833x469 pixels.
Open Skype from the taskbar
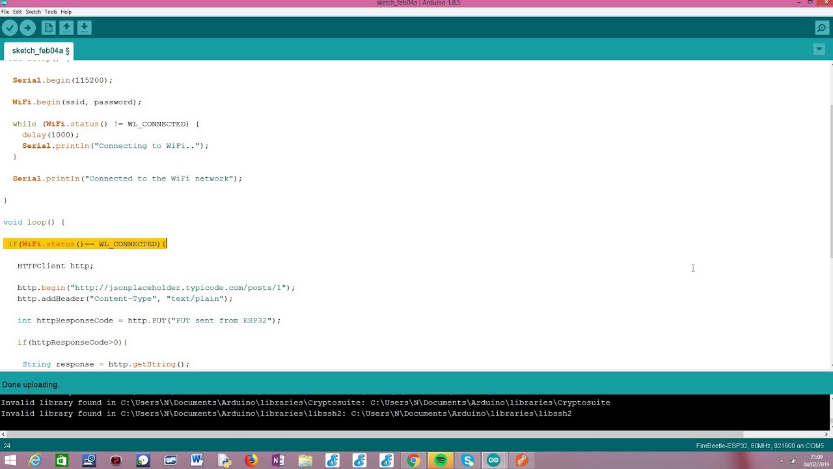pyautogui.click(x=468, y=461)
